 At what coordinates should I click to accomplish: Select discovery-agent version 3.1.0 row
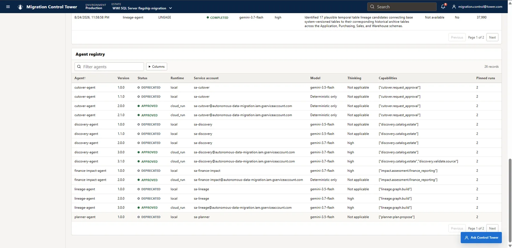286,161
